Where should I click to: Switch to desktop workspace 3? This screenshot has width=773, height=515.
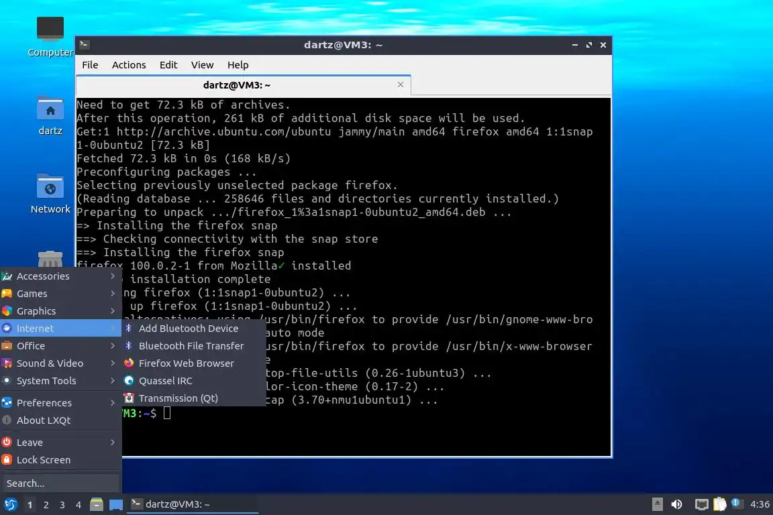[62, 505]
